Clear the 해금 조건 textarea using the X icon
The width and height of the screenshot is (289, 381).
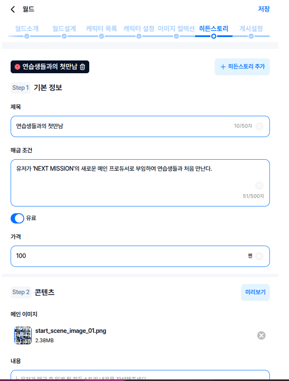coord(259,185)
